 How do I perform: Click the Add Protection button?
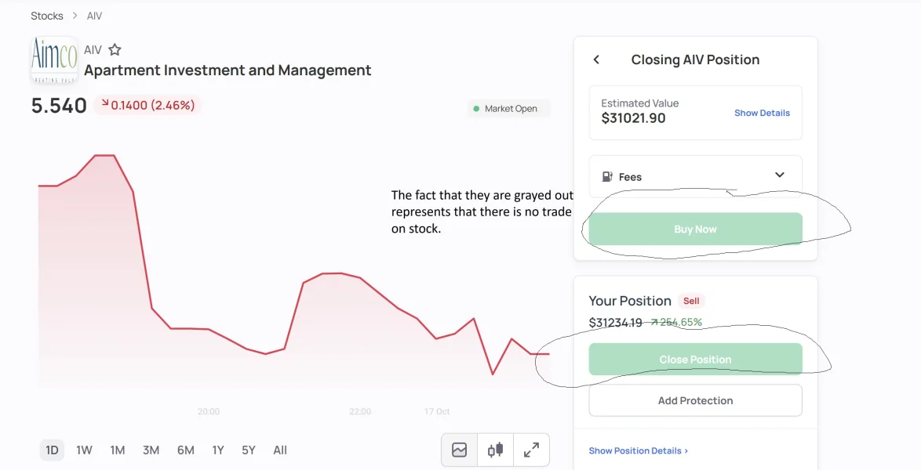point(695,400)
